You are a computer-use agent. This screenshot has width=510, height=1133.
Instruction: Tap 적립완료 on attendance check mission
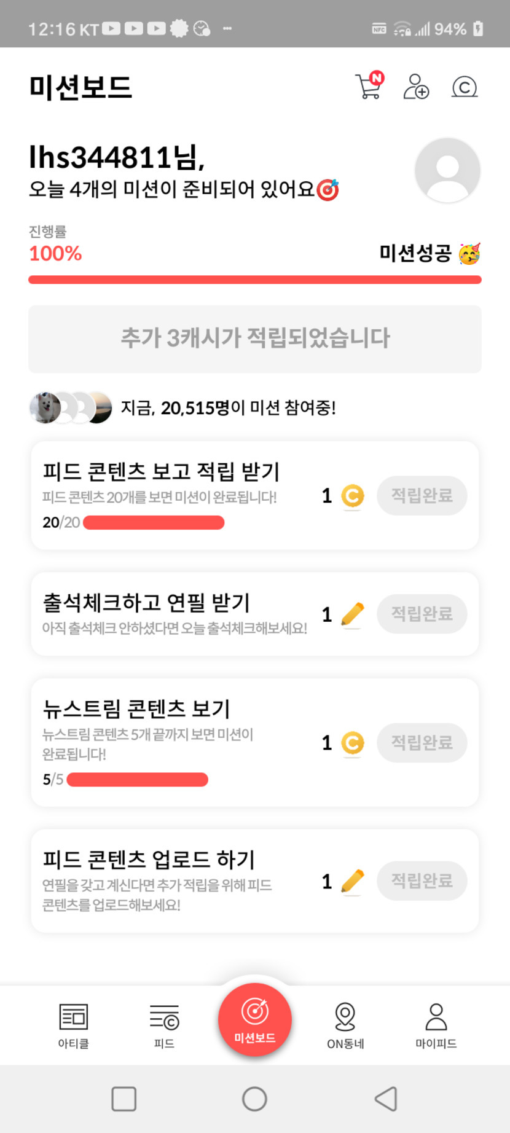pyautogui.click(x=422, y=614)
